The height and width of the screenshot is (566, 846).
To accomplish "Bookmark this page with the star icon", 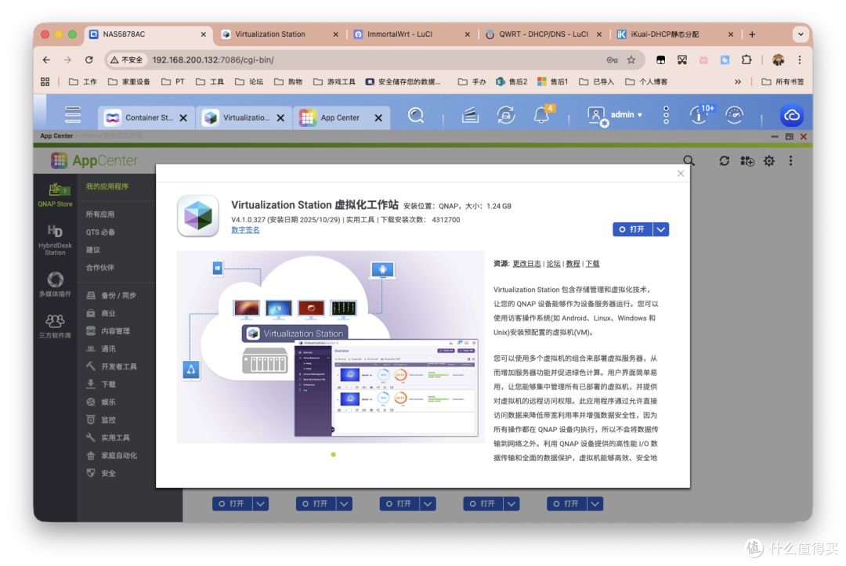I will pyautogui.click(x=631, y=59).
